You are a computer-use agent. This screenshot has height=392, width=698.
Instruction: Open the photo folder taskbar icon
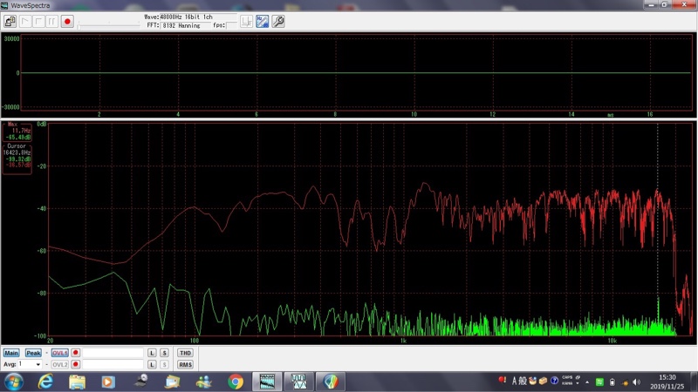172,382
